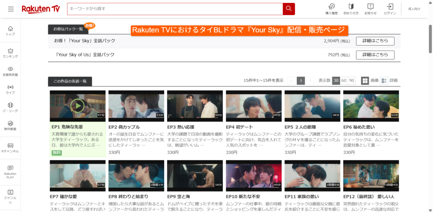The width and height of the screenshot is (433, 213).
Task: Click EP6 秘めた思い title link
Action: (x=359, y=127)
